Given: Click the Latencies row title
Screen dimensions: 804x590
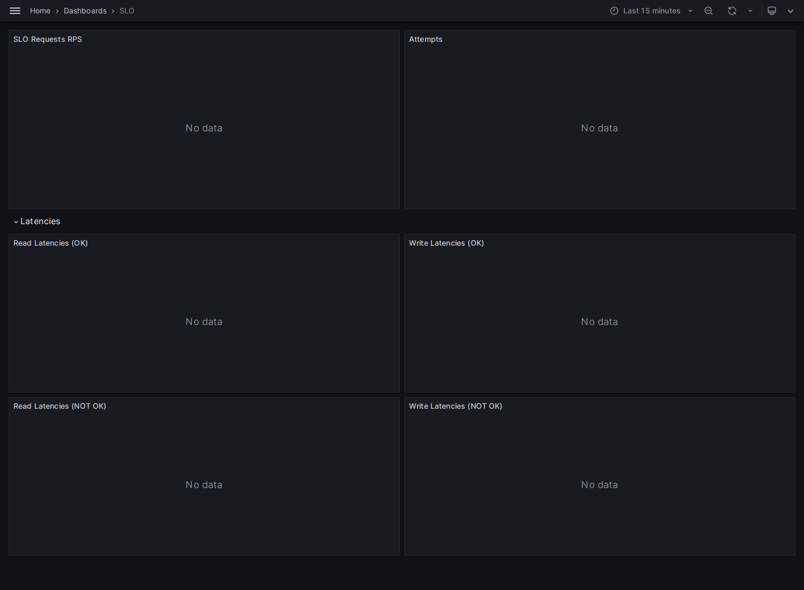Looking at the screenshot, I should click(40, 221).
